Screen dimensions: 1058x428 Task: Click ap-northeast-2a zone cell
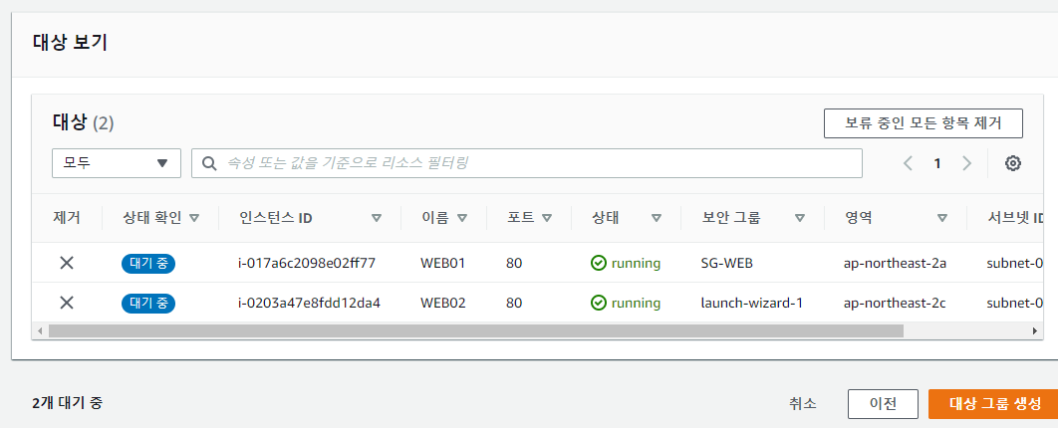coord(895,263)
